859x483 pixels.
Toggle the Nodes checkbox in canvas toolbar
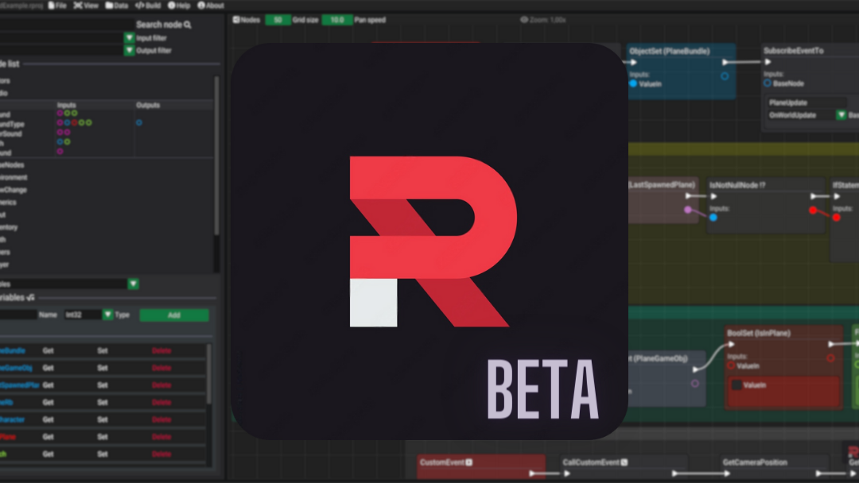236,19
